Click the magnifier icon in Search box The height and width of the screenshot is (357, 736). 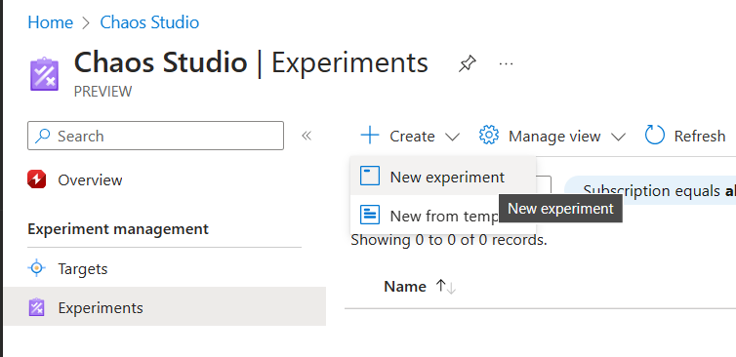(x=43, y=136)
